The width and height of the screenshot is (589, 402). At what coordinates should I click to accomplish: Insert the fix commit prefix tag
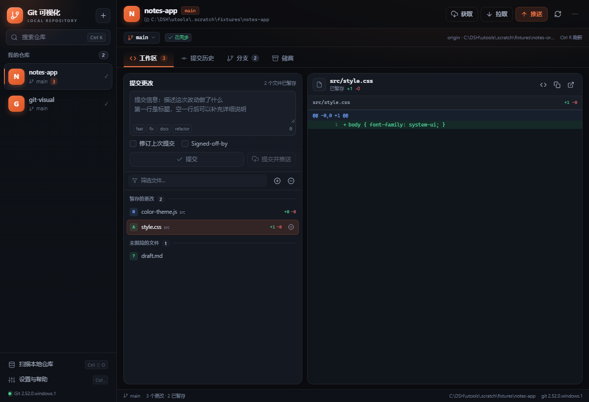152,129
